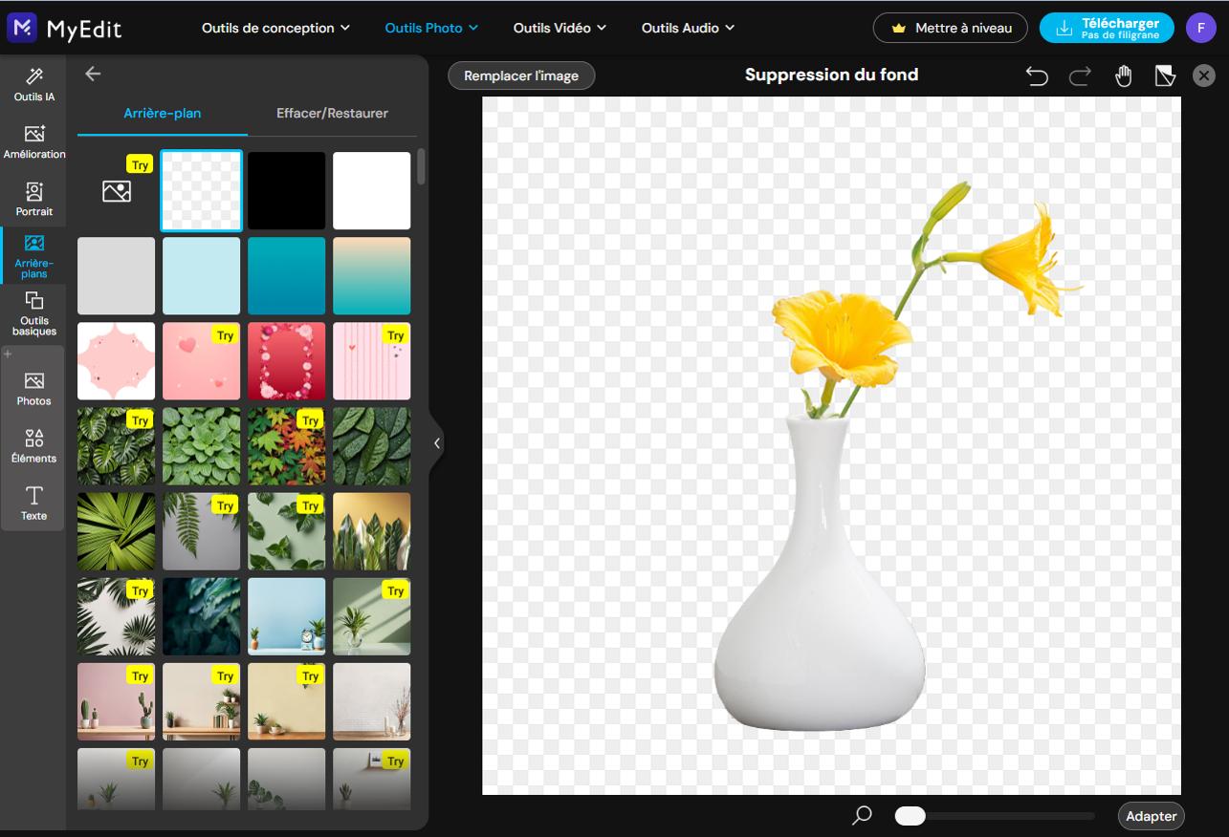
Task: Click the Remplacer l'image button
Action: (x=521, y=75)
